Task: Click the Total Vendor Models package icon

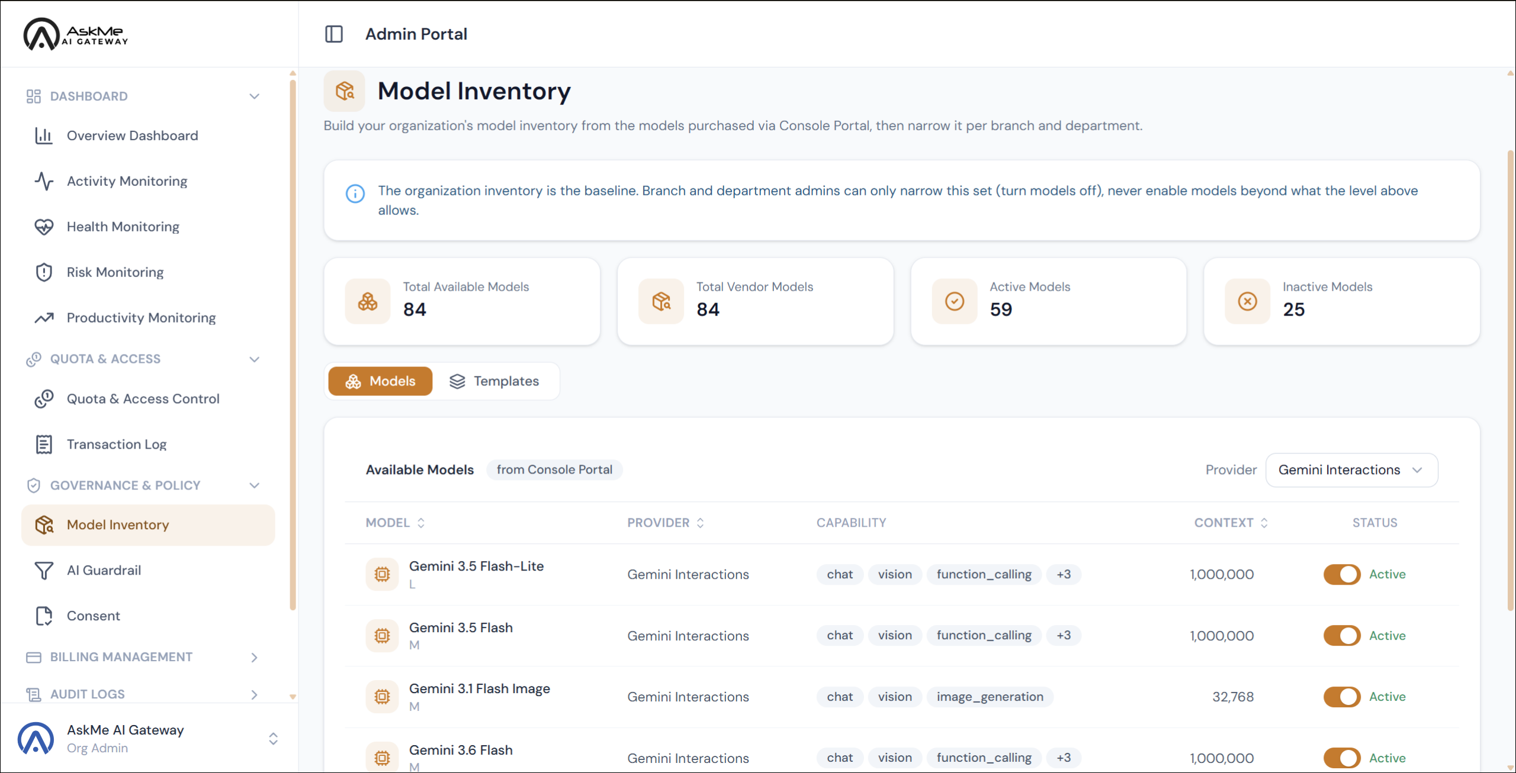Action: pos(661,301)
